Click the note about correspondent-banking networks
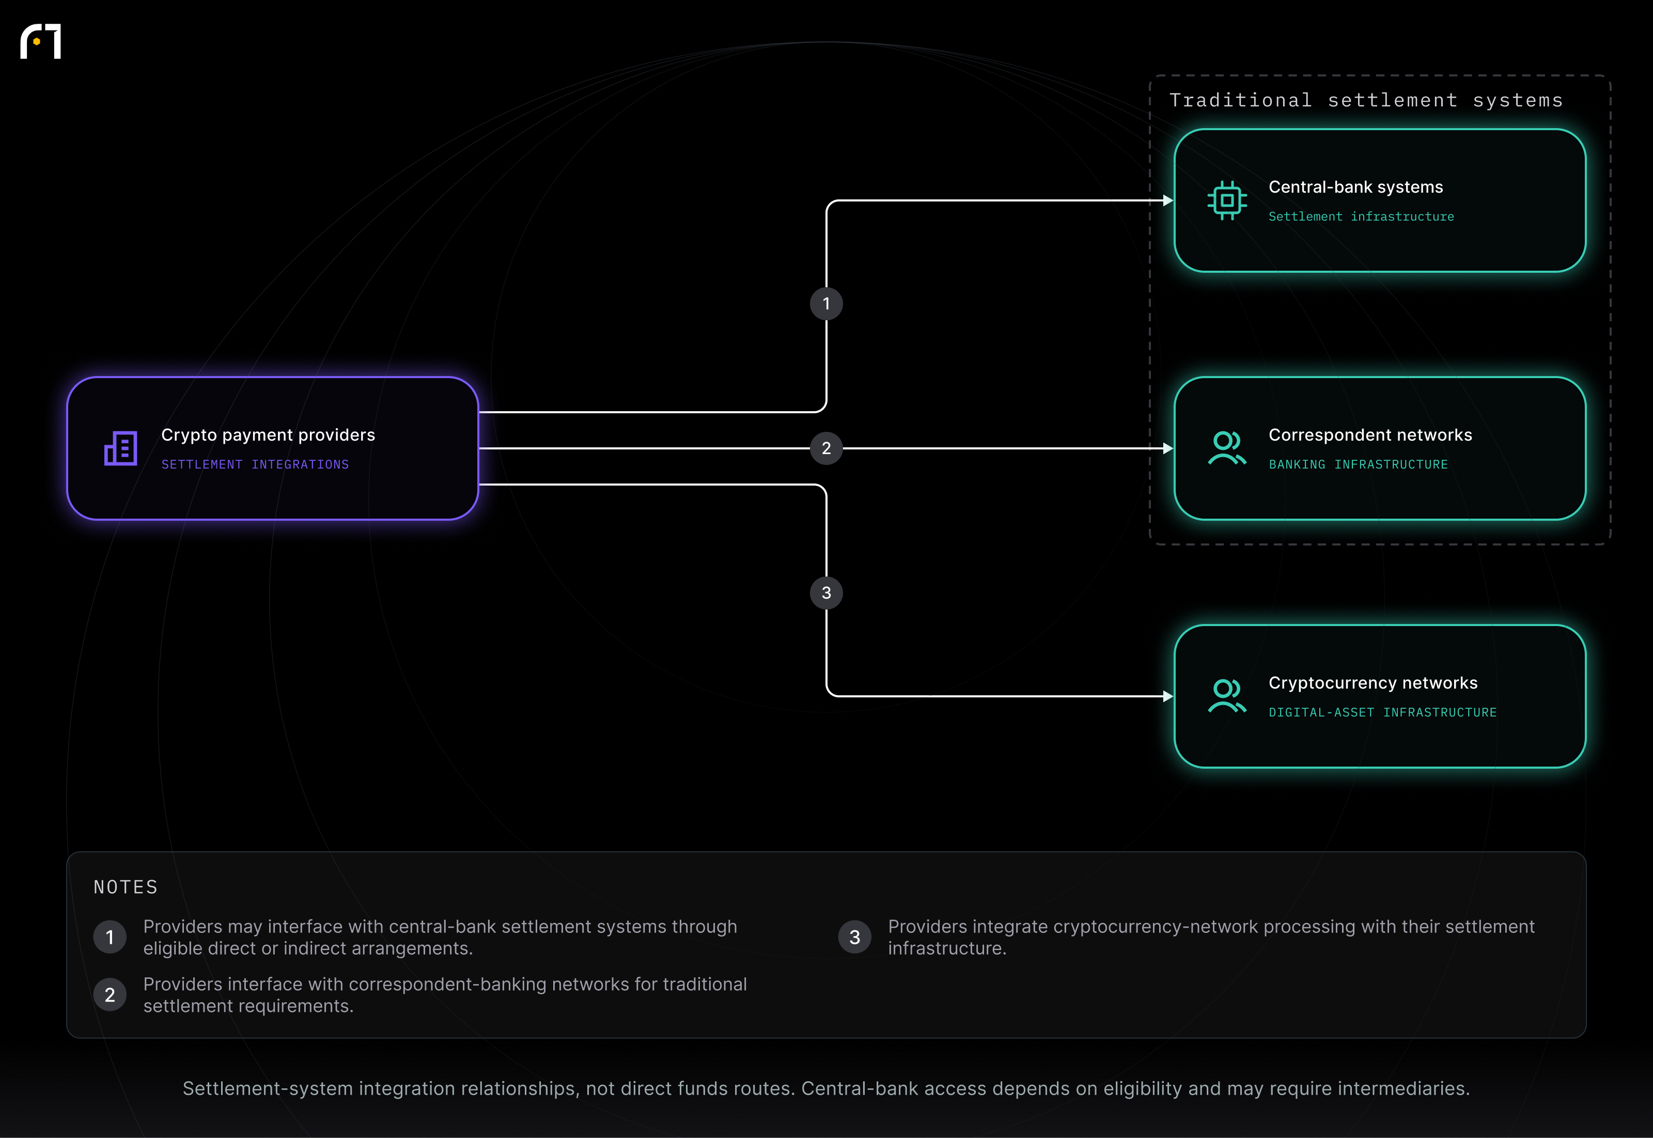 445,995
